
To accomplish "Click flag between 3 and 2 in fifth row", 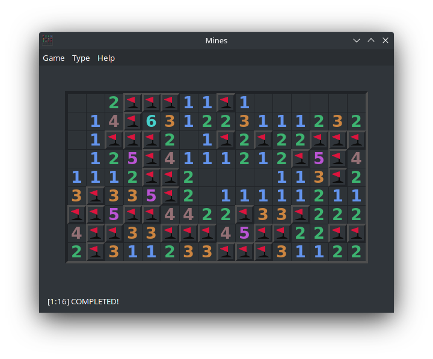I will pos(338,177).
